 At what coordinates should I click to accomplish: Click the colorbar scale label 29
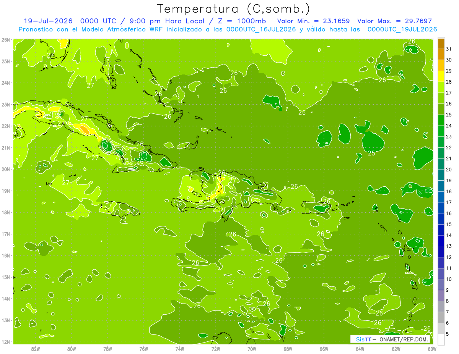(x=449, y=71)
